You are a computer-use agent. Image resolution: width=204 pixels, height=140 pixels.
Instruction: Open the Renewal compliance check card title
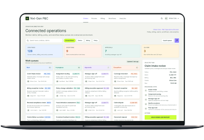36,103
